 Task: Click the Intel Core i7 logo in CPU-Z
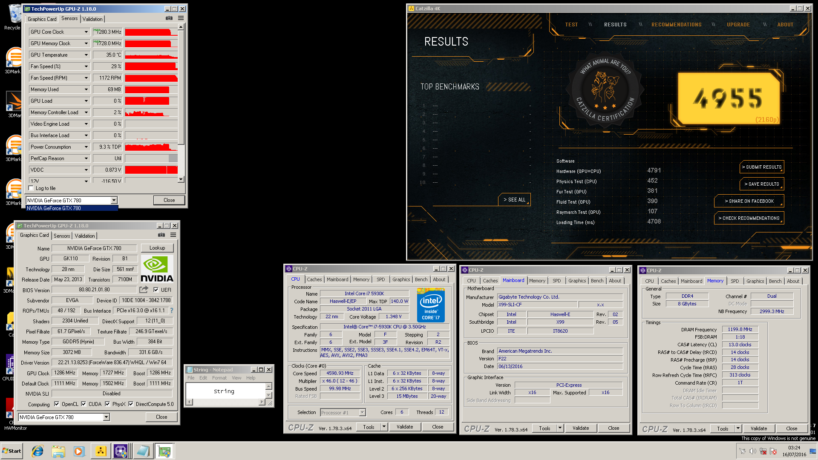431,305
